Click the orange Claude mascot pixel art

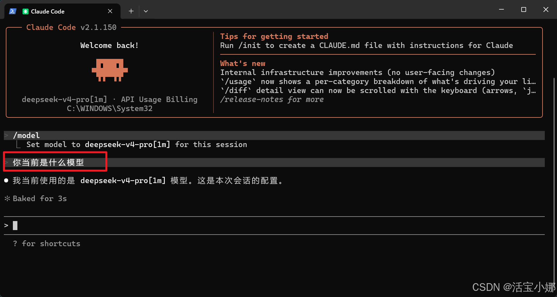tap(110, 70)
